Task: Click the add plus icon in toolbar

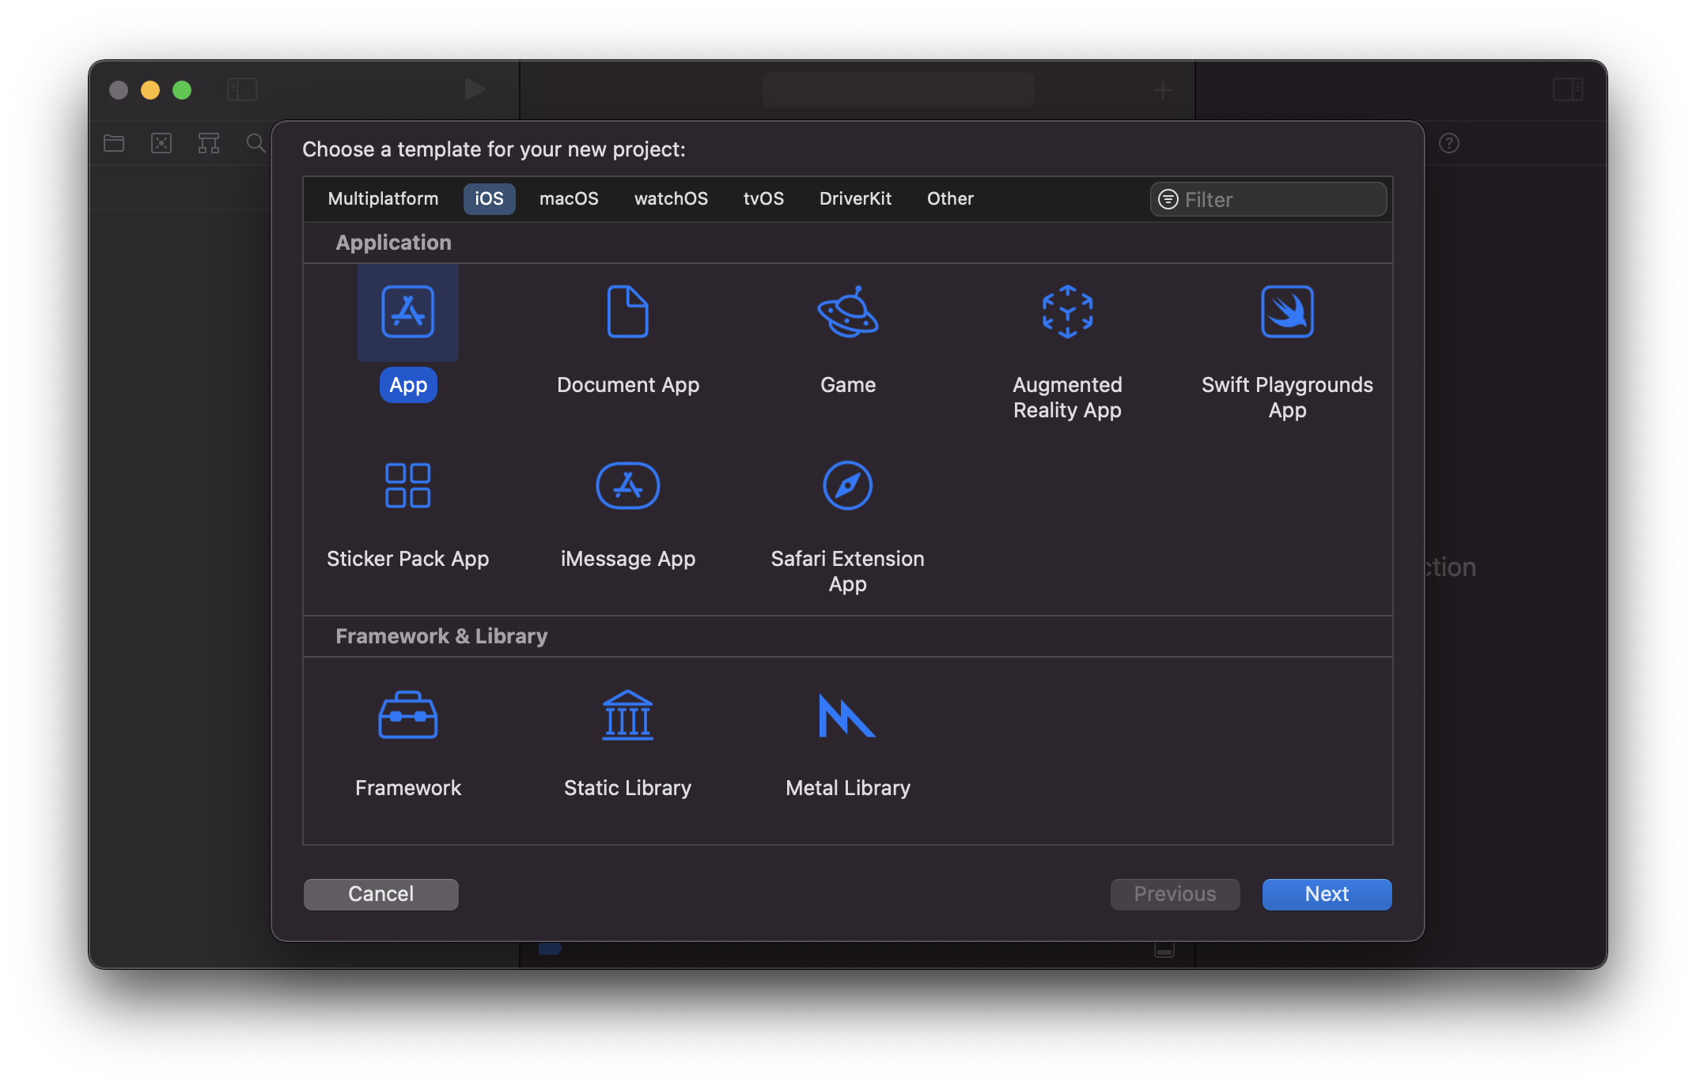Action: 1162,90
